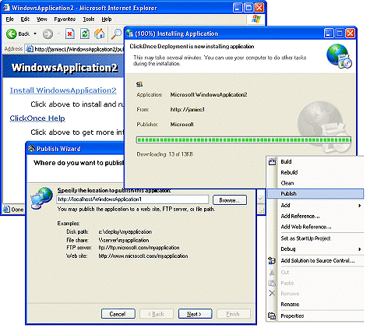
Task: Select Clean in the context menu
Action: click(315, 183)
